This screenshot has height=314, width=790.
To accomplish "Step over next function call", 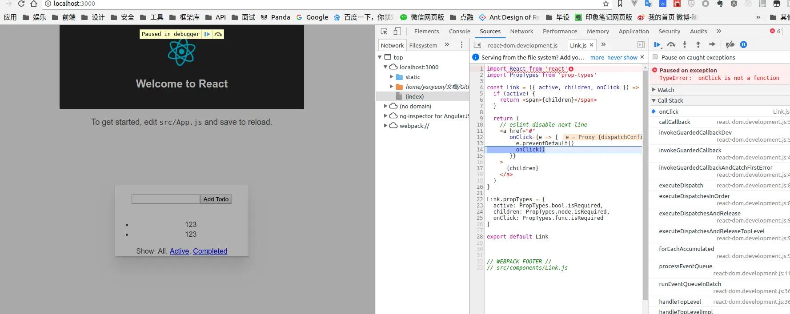I will pos(671,44).
